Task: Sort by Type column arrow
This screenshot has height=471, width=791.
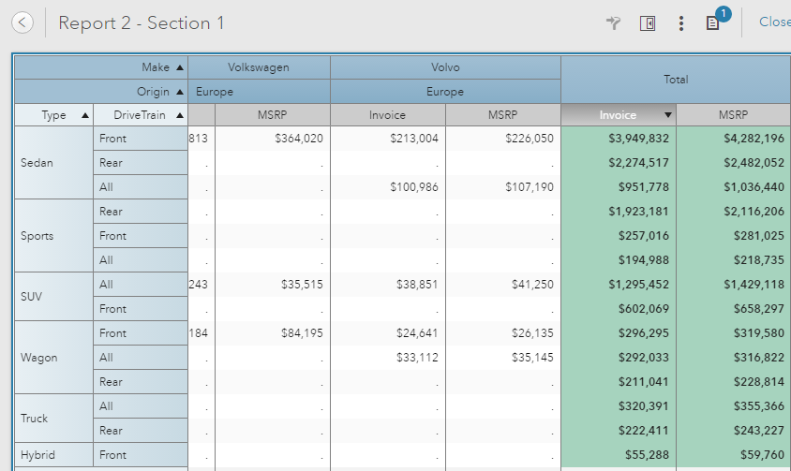Action: 85,116
